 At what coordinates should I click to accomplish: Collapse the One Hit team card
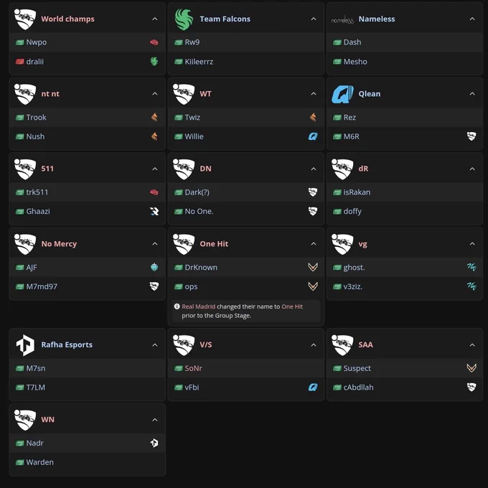click(314, 244)
